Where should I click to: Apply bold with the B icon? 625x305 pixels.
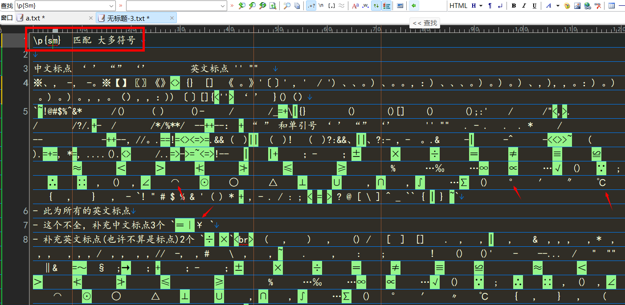[514, 6]
